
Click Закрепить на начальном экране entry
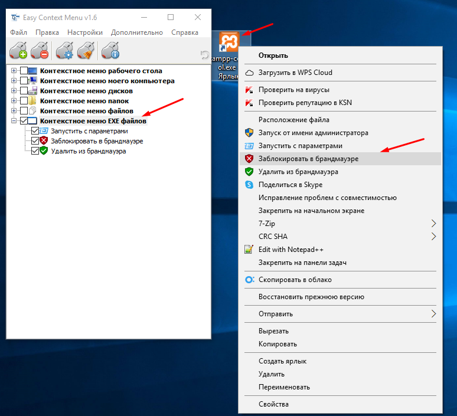(x=340, y=211)
